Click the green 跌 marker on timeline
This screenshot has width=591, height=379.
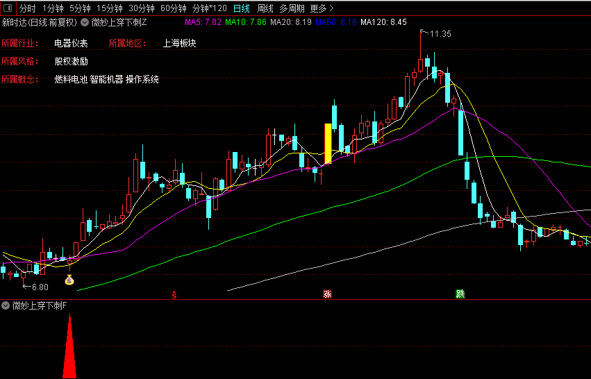460,294
